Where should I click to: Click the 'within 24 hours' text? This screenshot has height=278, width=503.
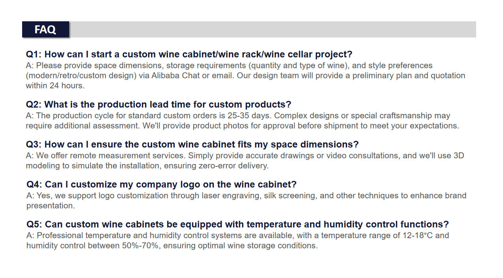tap(55, 86)
